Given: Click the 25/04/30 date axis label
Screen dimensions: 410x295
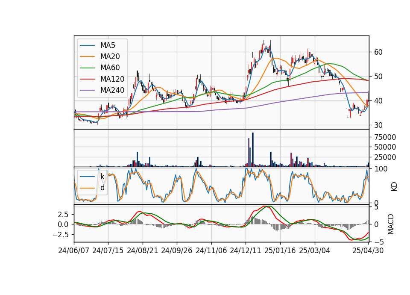Looking at the screenshot, I should coord(368,251).
